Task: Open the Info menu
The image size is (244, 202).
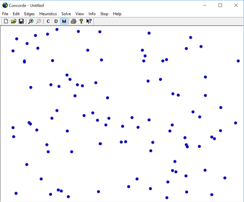Action: pyautogui.click(x=92, y=14)
